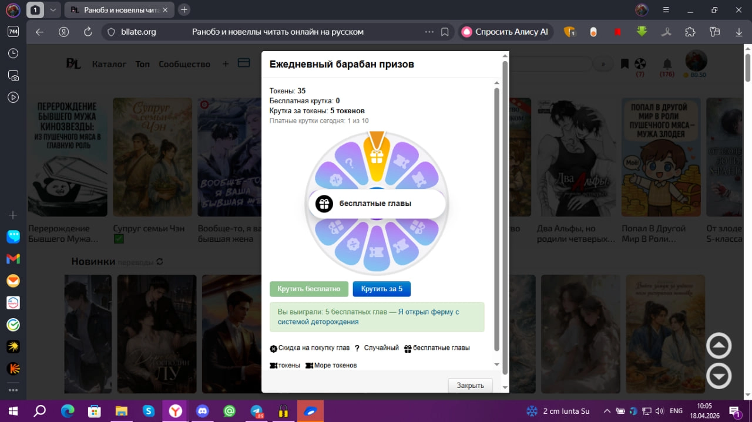Click the blue 'Крутить за 5' spin button

tap(381, 289)
